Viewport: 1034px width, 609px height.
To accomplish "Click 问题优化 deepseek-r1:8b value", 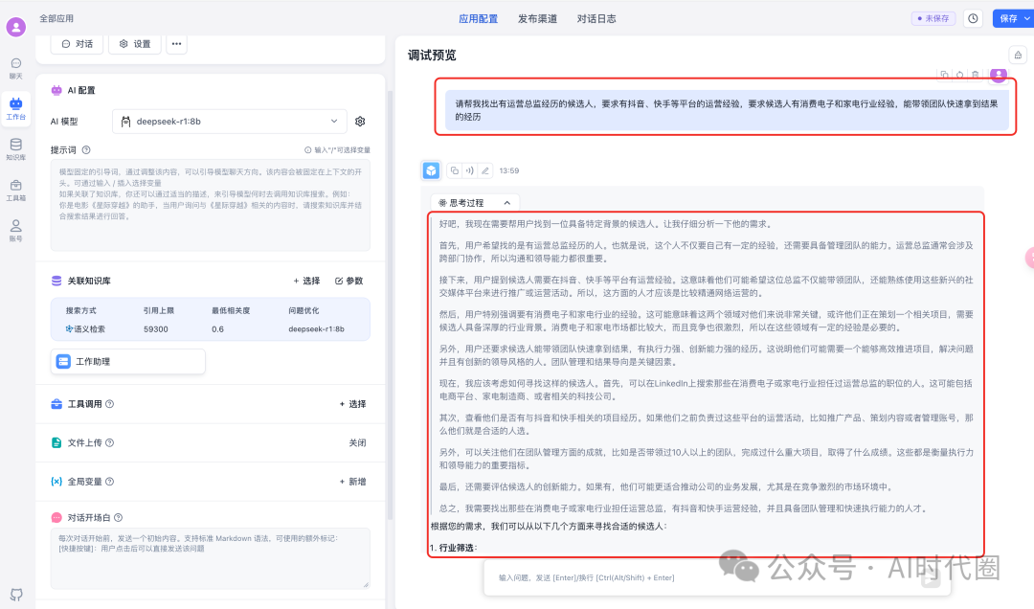I will pos(316,328).
